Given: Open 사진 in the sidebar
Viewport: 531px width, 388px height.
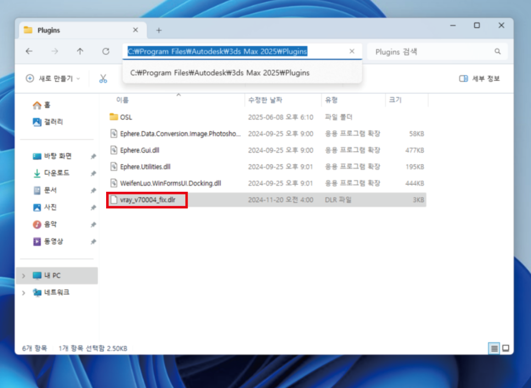Looking at the screenshot, I should tap(45, 207).
